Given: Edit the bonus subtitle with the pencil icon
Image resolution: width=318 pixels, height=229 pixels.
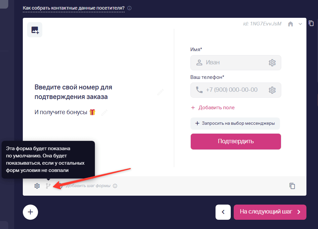Looking at the screenshot, I should pyautogui.click(x=104, y=113).
